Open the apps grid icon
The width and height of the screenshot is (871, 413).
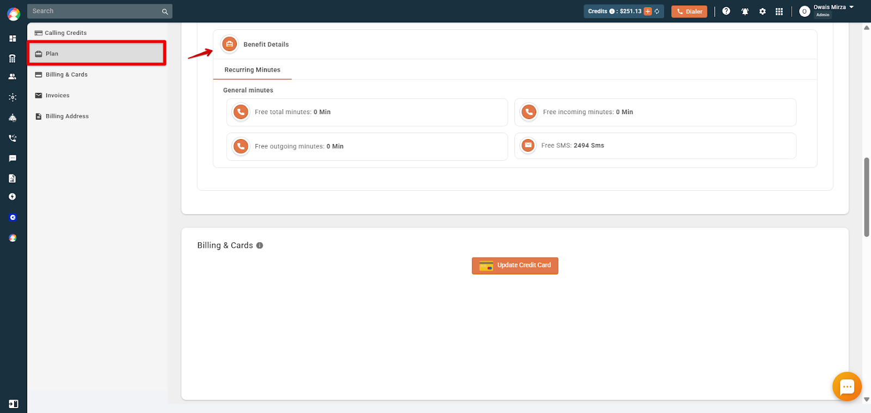pyautogui.click(x=779, y=11)
